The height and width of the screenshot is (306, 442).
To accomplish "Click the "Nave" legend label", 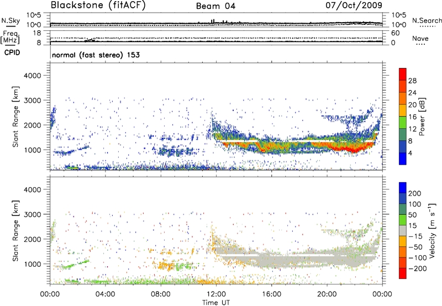I will pyautogui.click(x=420, y=38).
